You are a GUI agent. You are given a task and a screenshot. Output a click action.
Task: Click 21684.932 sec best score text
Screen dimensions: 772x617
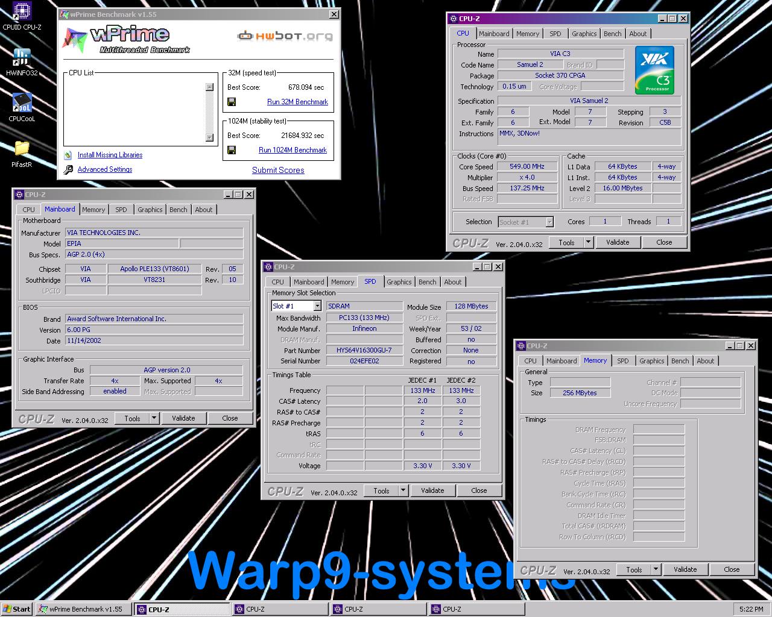coord(302,136)
